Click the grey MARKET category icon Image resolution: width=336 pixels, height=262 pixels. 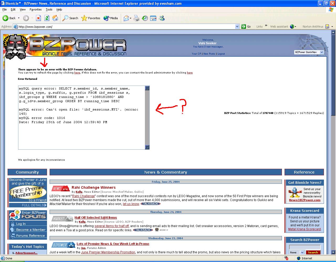pos(62,218)
